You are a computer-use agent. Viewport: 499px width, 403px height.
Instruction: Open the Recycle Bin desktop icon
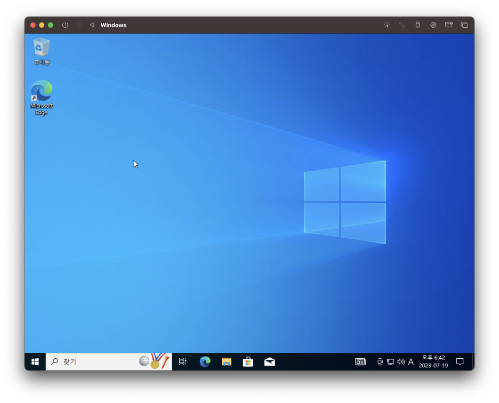tap(42, 52)
